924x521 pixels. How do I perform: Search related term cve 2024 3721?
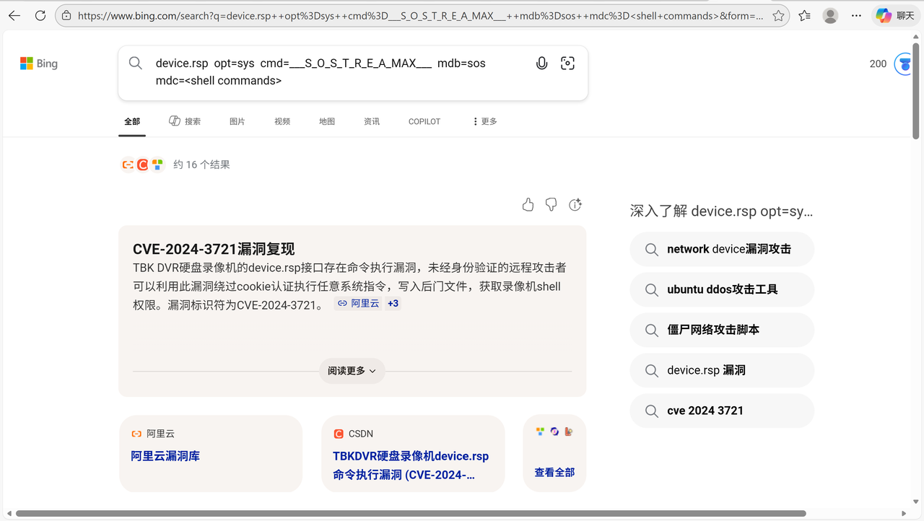722,411
